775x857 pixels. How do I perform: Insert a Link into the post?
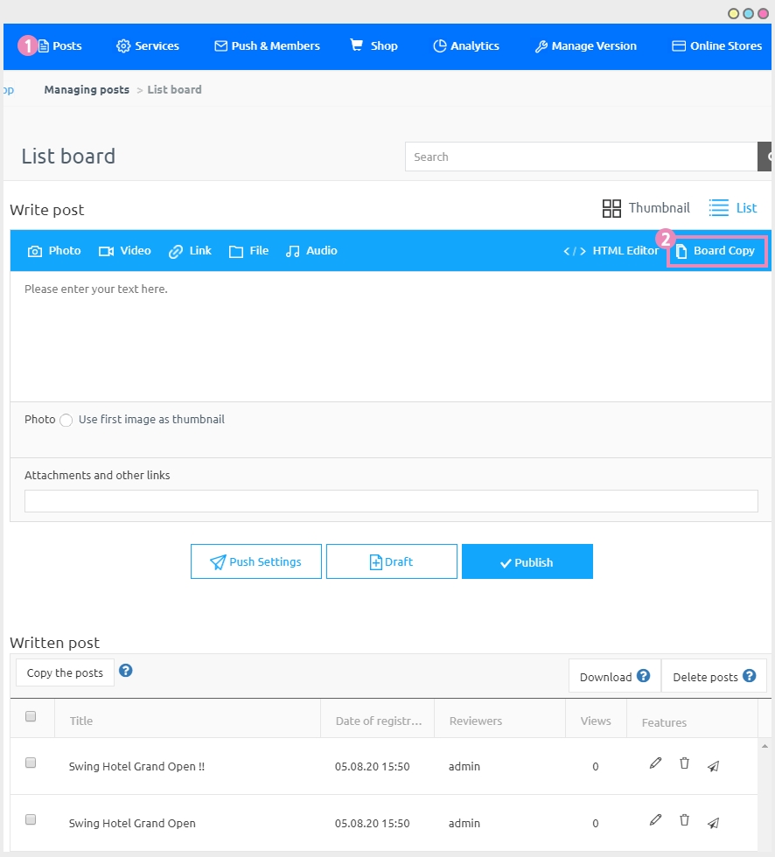pos(190,251)
